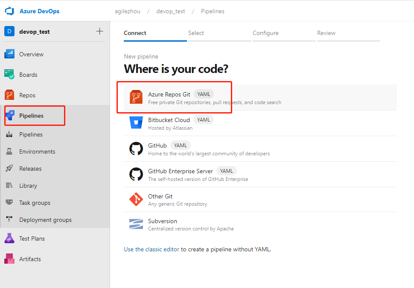Click the Azure Repos Git icon
Image resolution: width=414 pixels, height=288 pixels.
click(136, 97)
